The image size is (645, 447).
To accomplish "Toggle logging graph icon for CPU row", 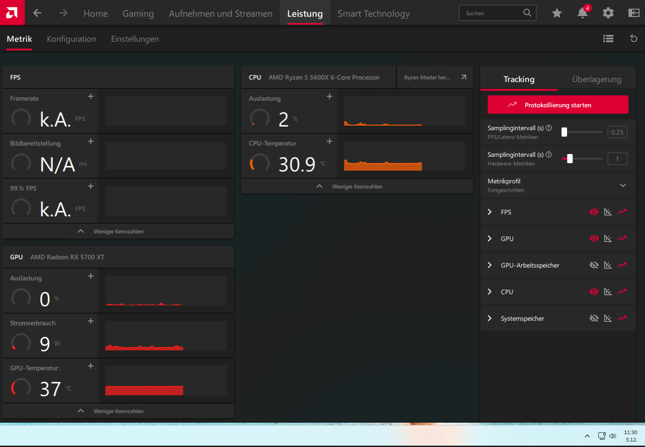I will (x=622, y=292).
